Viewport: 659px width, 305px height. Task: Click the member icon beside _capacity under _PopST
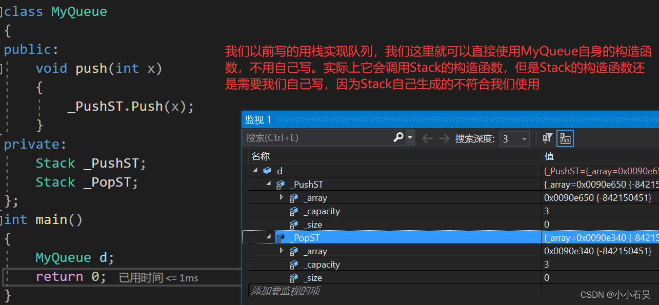coord(294,264)
